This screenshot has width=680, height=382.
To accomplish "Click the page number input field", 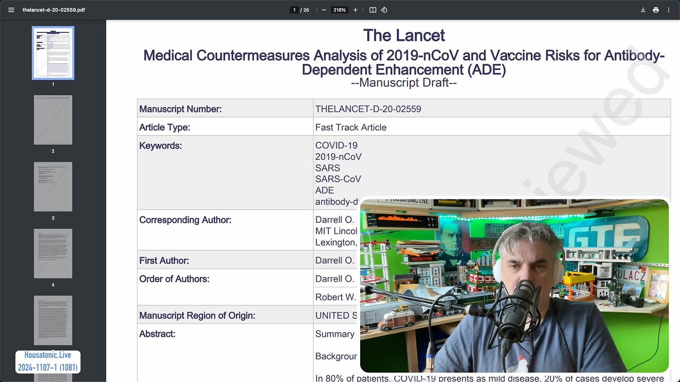I will [x=294, y=10].
